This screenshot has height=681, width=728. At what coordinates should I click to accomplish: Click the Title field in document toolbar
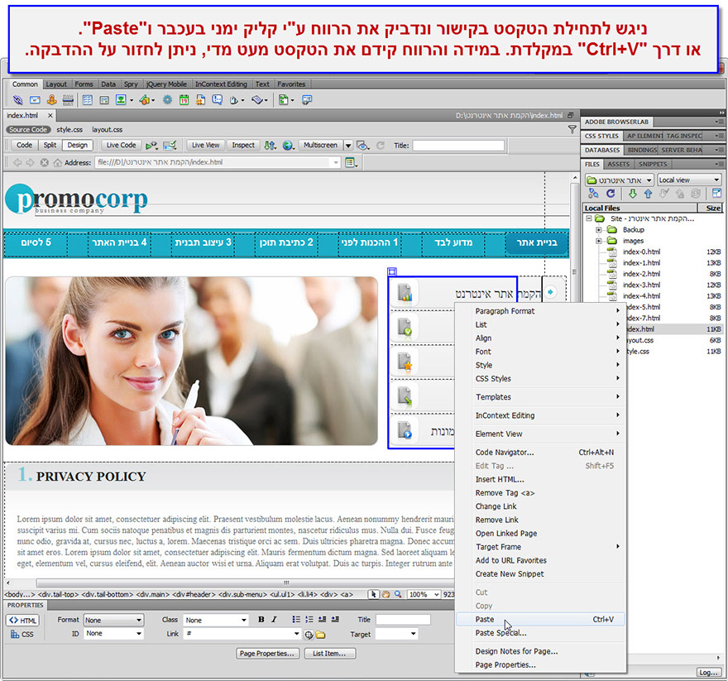[458, 146]
